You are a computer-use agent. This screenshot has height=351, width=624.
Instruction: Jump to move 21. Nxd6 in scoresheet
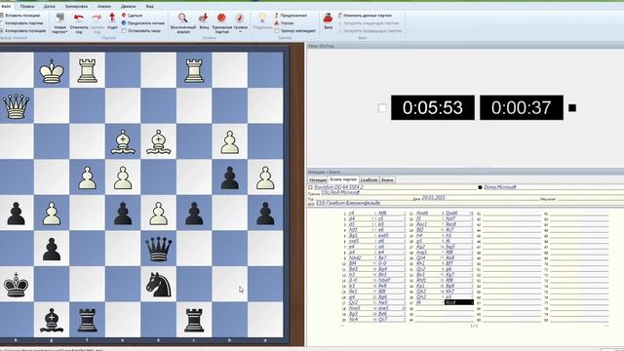click(422, 214)
